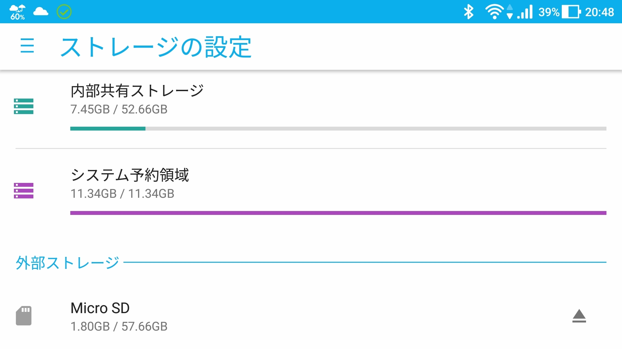
Task: Tap the 外部ストレージ section header
Action: tap(67, 263)
